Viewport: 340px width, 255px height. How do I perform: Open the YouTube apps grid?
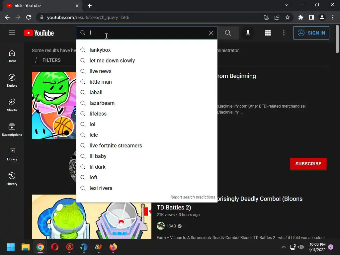click(x=268, y=33)
